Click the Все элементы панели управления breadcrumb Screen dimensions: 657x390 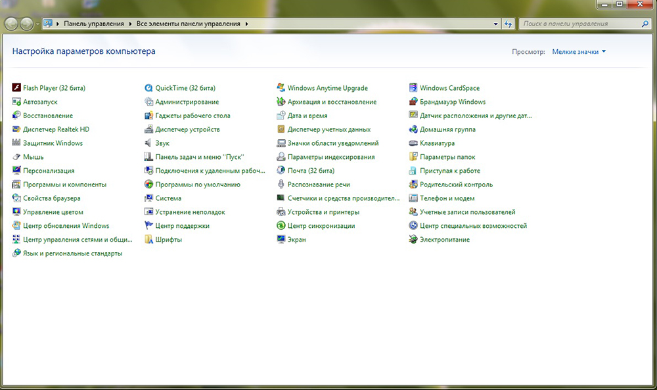188,24
